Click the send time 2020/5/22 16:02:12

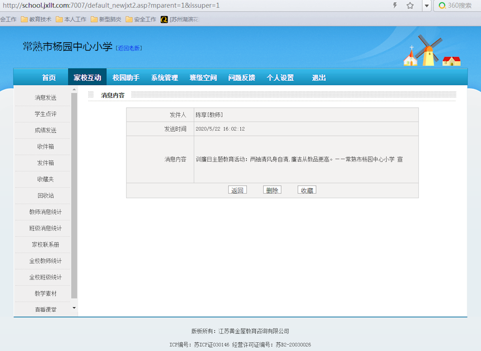tap(220, 129)
